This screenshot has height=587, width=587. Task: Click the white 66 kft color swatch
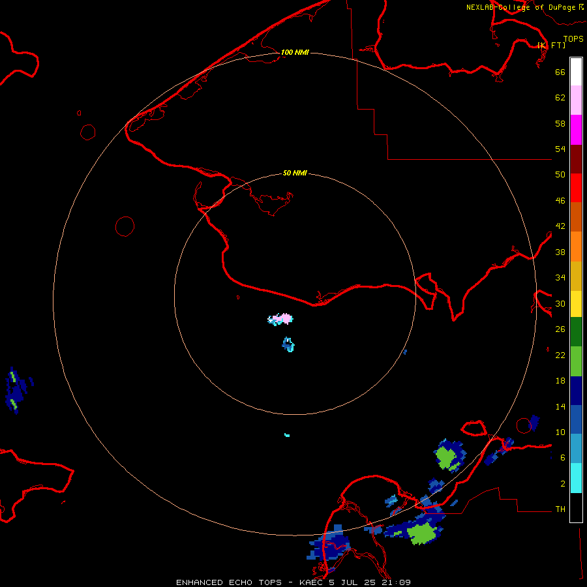pyautogui.click(x=576, y=72)
